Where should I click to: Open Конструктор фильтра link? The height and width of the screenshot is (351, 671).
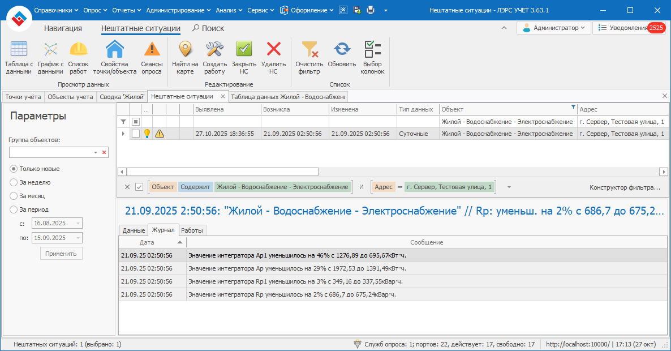pos(625,187)
